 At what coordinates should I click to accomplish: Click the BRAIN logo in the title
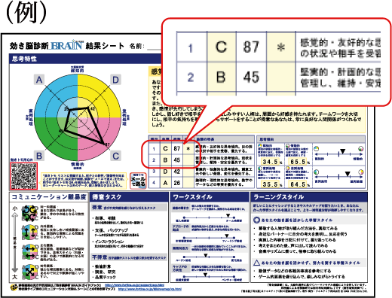point(66,45)
